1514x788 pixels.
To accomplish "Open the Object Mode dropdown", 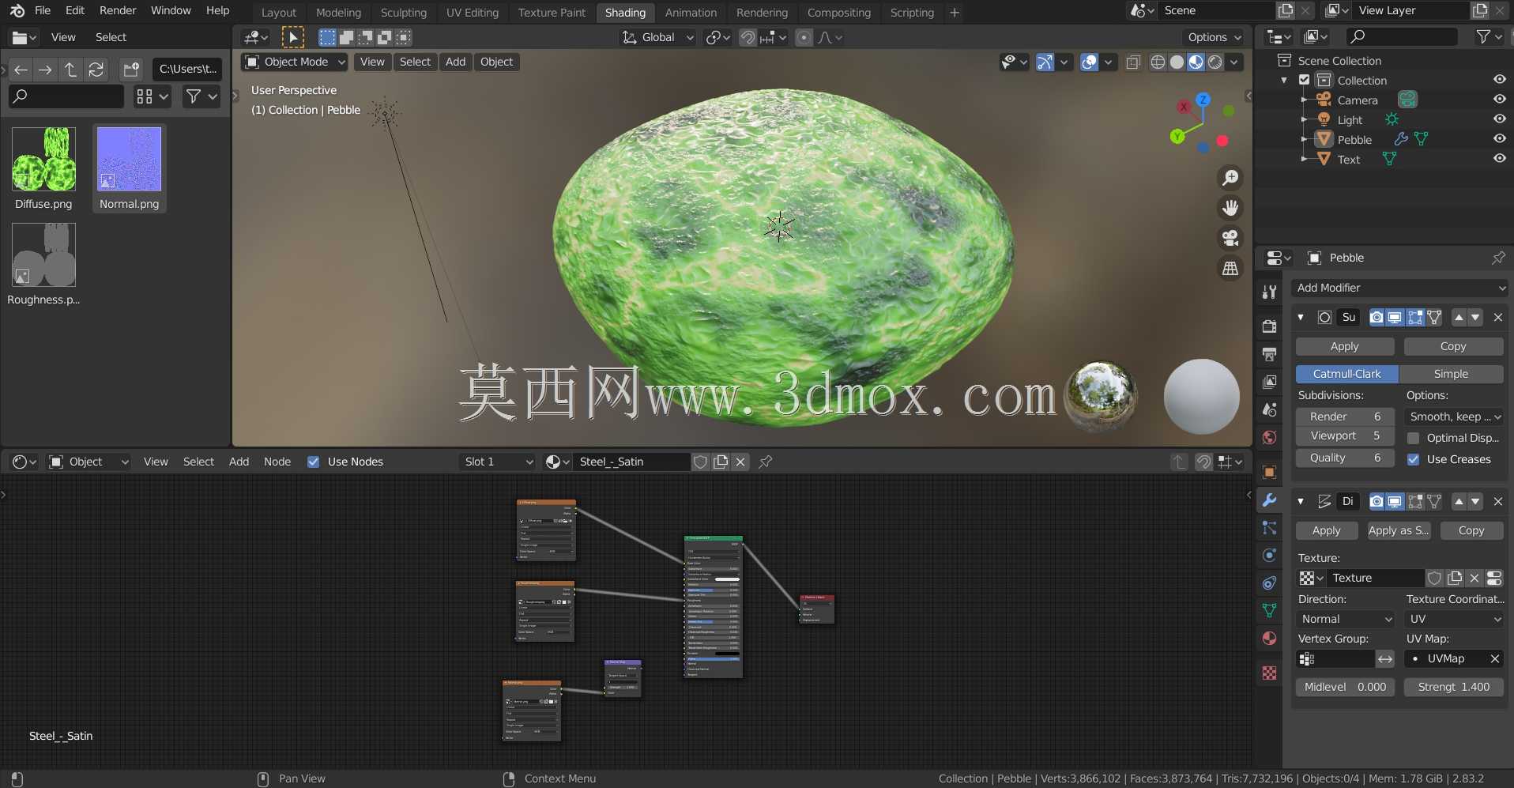I will coord(295,62).
